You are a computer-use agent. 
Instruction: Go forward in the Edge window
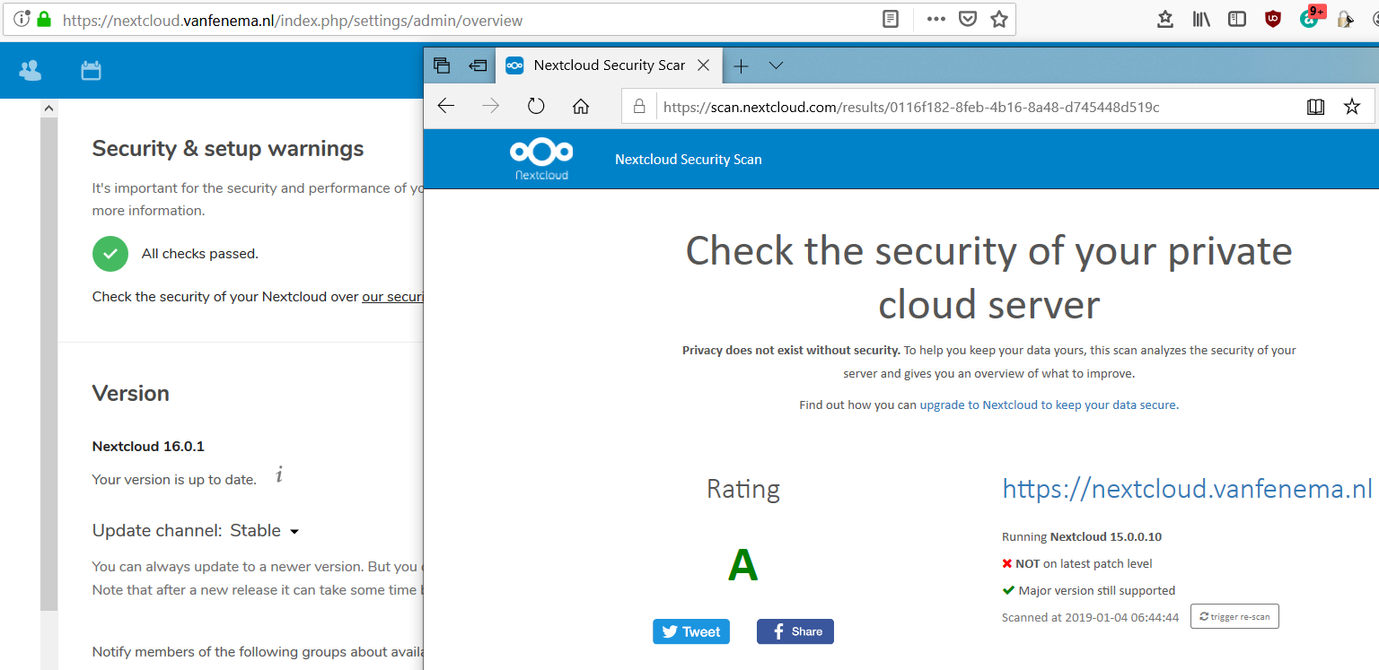click(490, 107)
